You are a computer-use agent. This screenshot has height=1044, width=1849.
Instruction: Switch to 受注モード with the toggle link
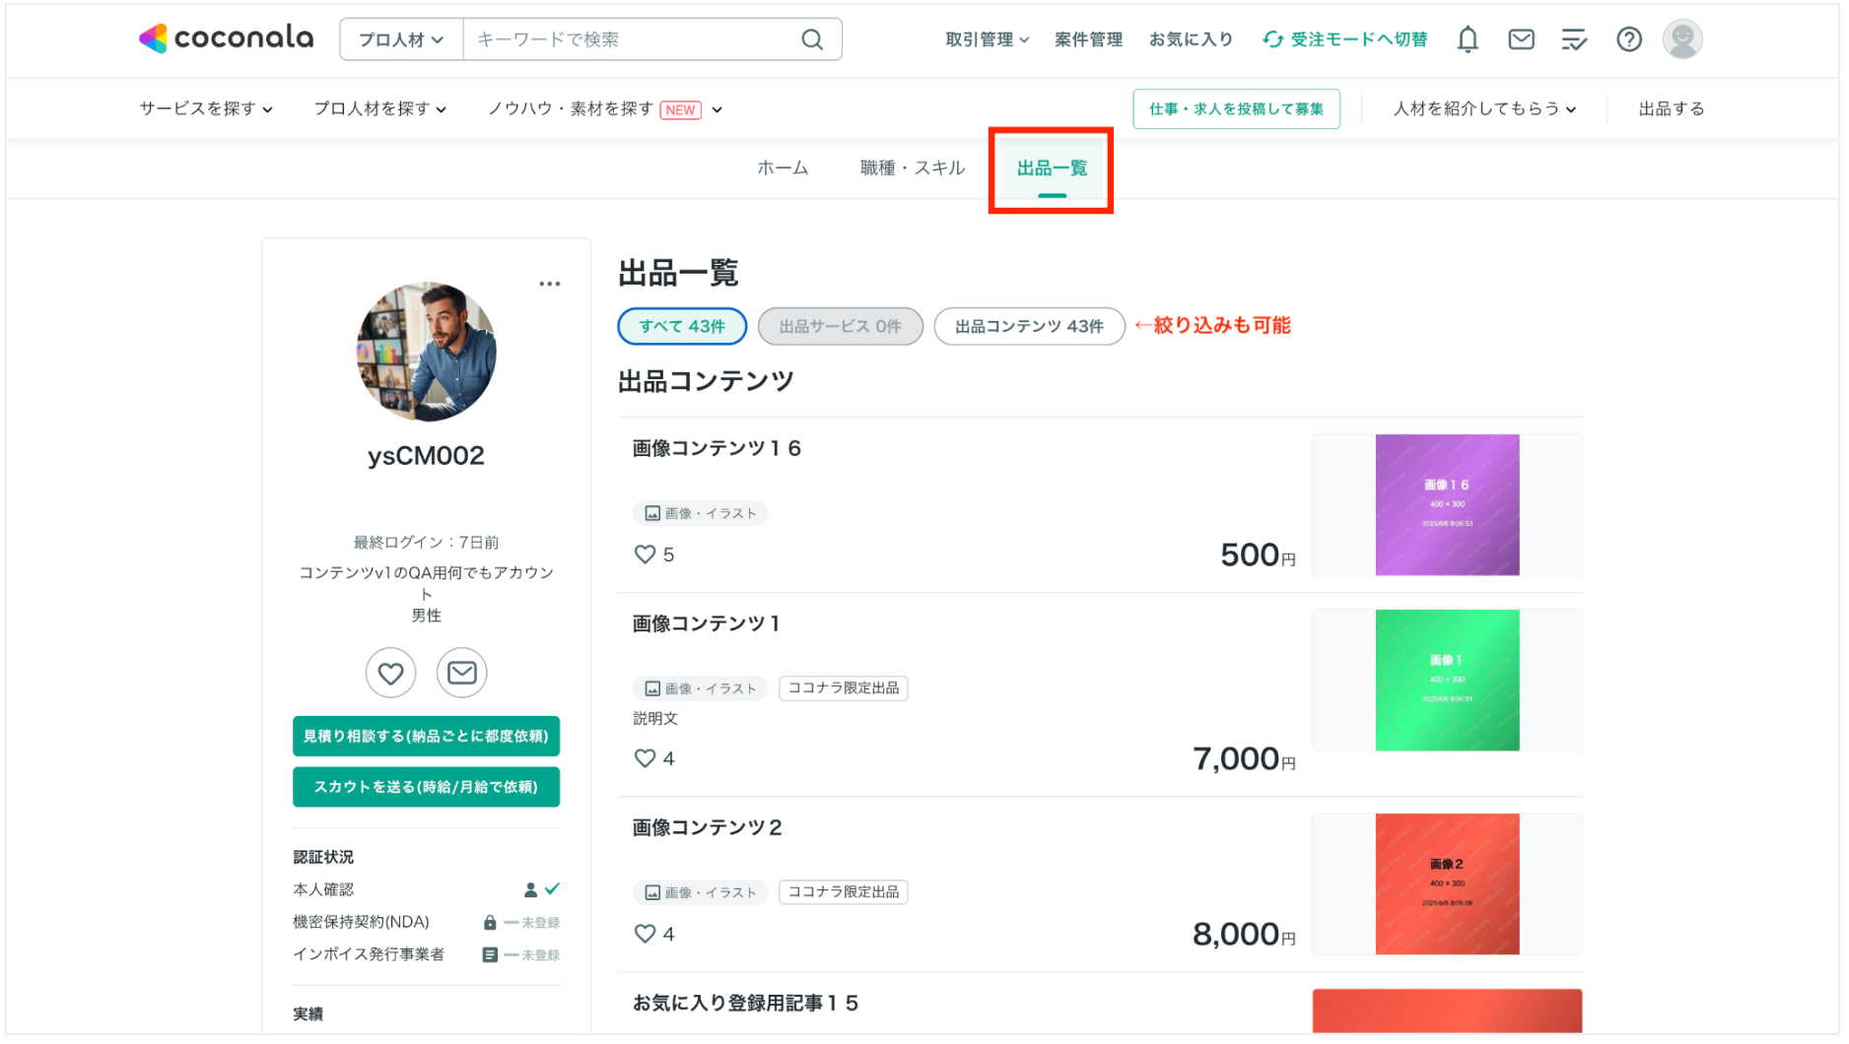point(1344,39)
